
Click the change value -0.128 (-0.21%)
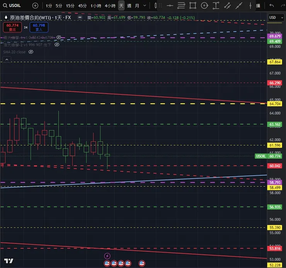(181, 18)
